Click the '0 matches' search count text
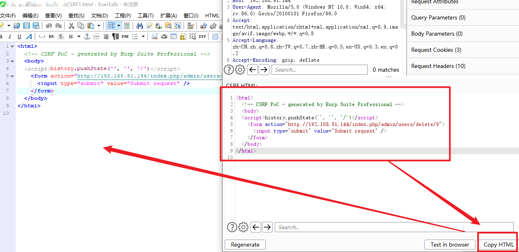 click(386, 70)
